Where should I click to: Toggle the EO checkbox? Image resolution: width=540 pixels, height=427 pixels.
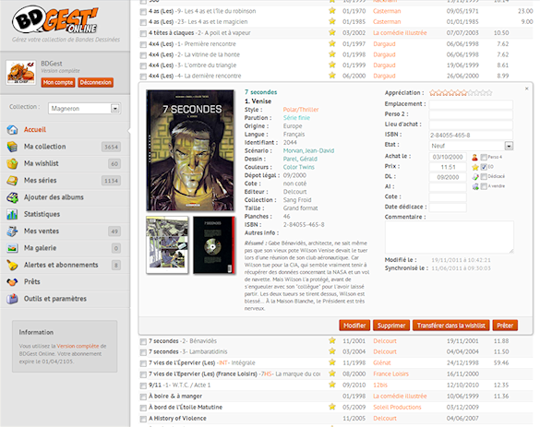point(484,167)
